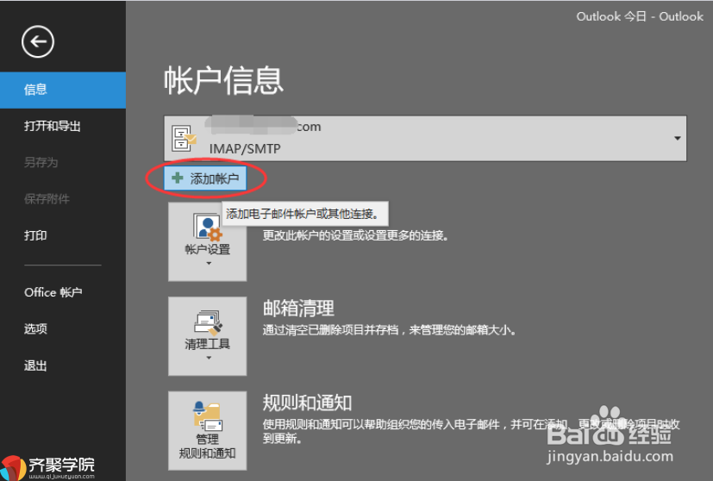Viewport: 713px width, 481px height.
Task: Open the 清理工具 button
Action: pyautogui.click(x=208, y=336)
